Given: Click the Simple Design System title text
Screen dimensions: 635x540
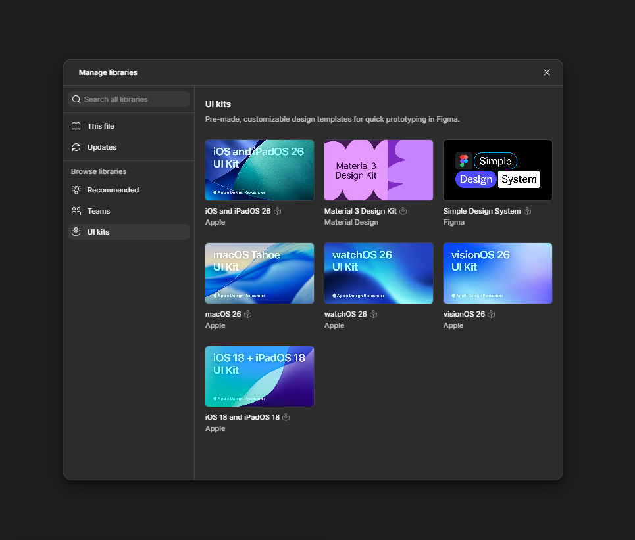Looking at the screenshot, I should 482,211.
